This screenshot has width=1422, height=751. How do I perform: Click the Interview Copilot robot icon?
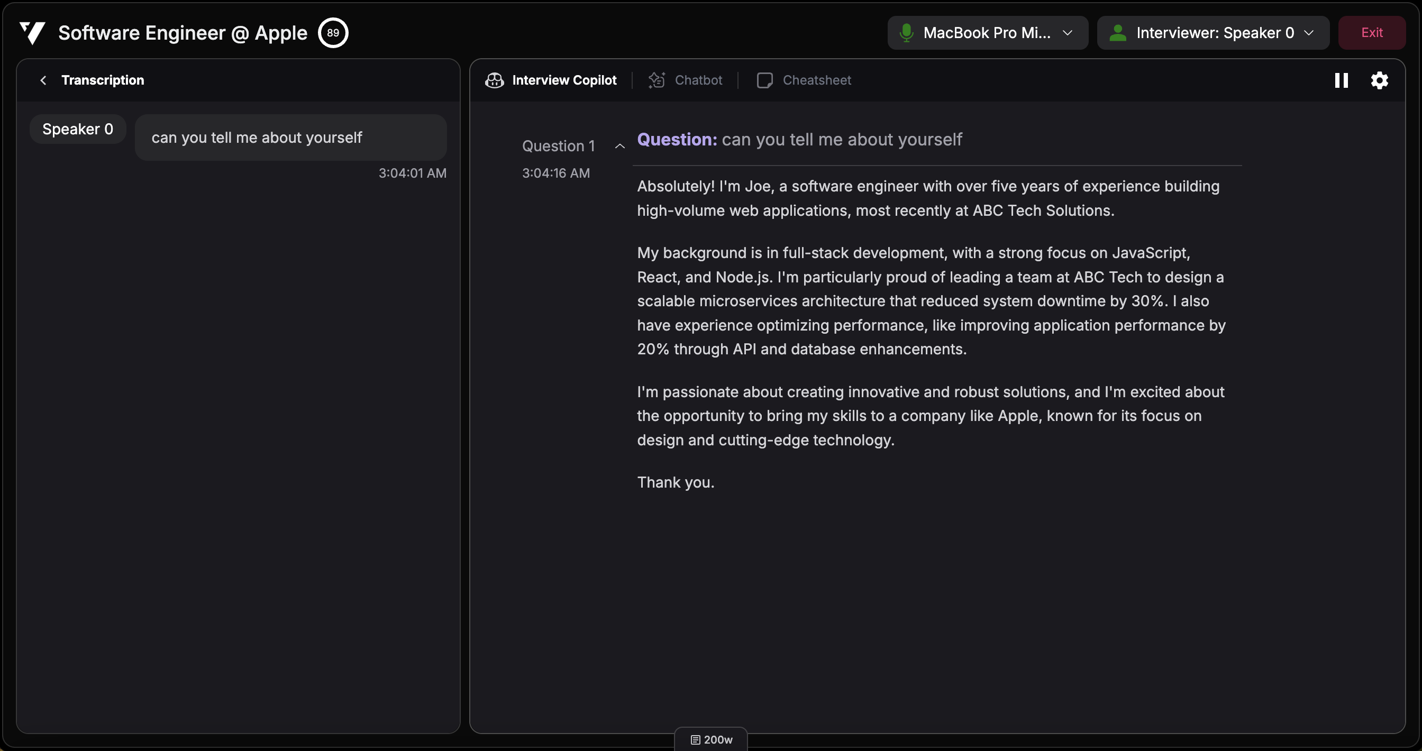494,80
